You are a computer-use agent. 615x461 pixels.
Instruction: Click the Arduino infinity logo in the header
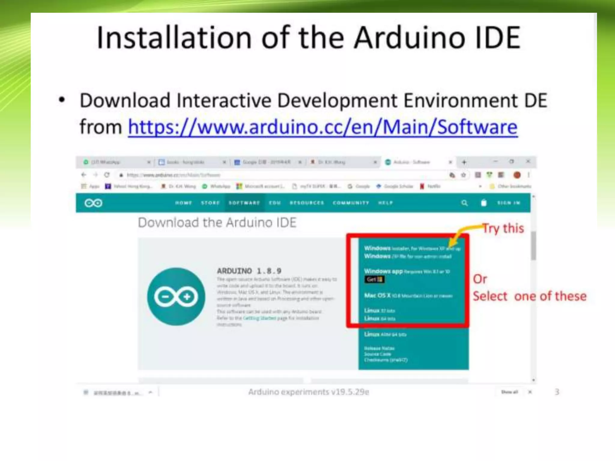click(93, 203)
